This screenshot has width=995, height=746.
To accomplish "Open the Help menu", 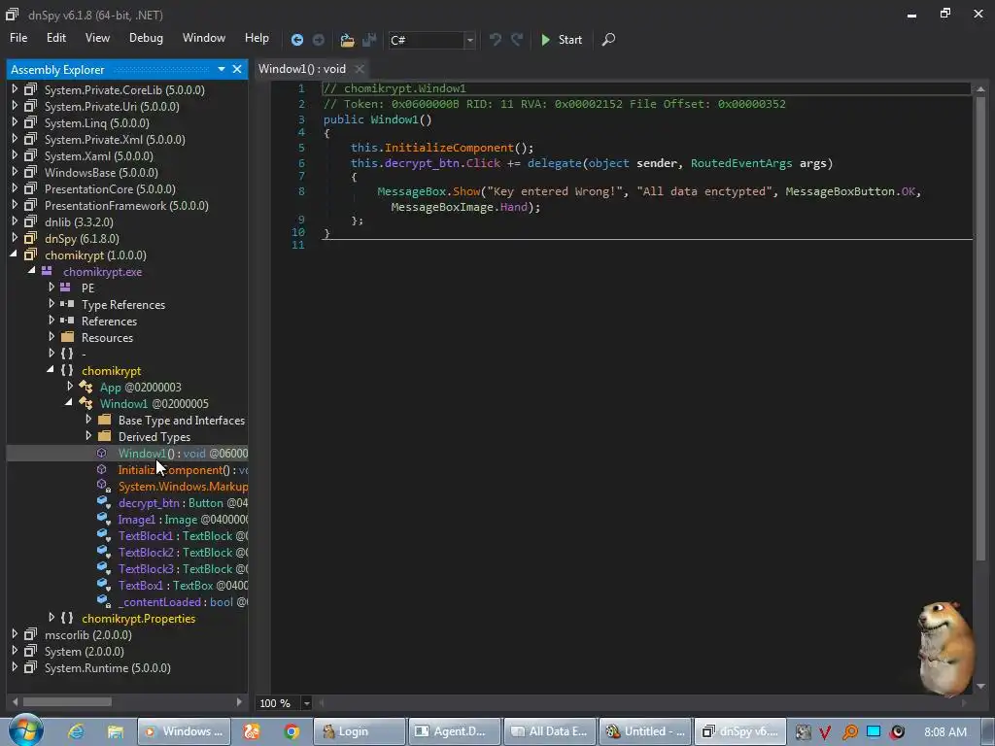I will point(257,38).
